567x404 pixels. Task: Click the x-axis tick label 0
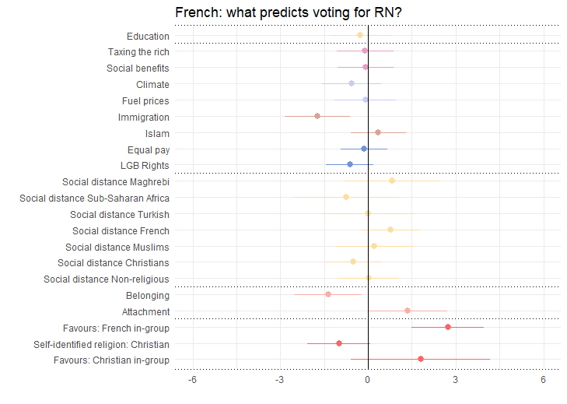(368, 380)
